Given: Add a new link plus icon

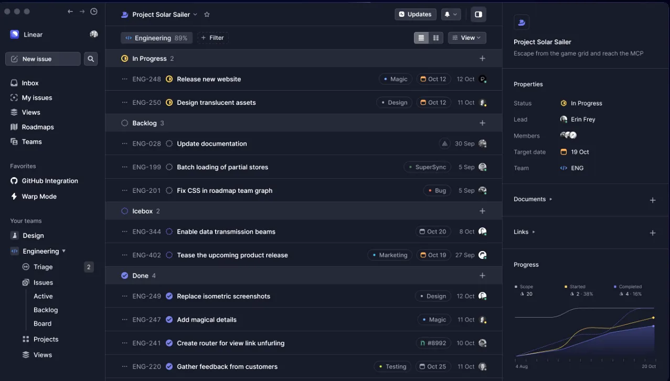Looking at the screenshot, I should pyautogui.click(x=653, y=233).
